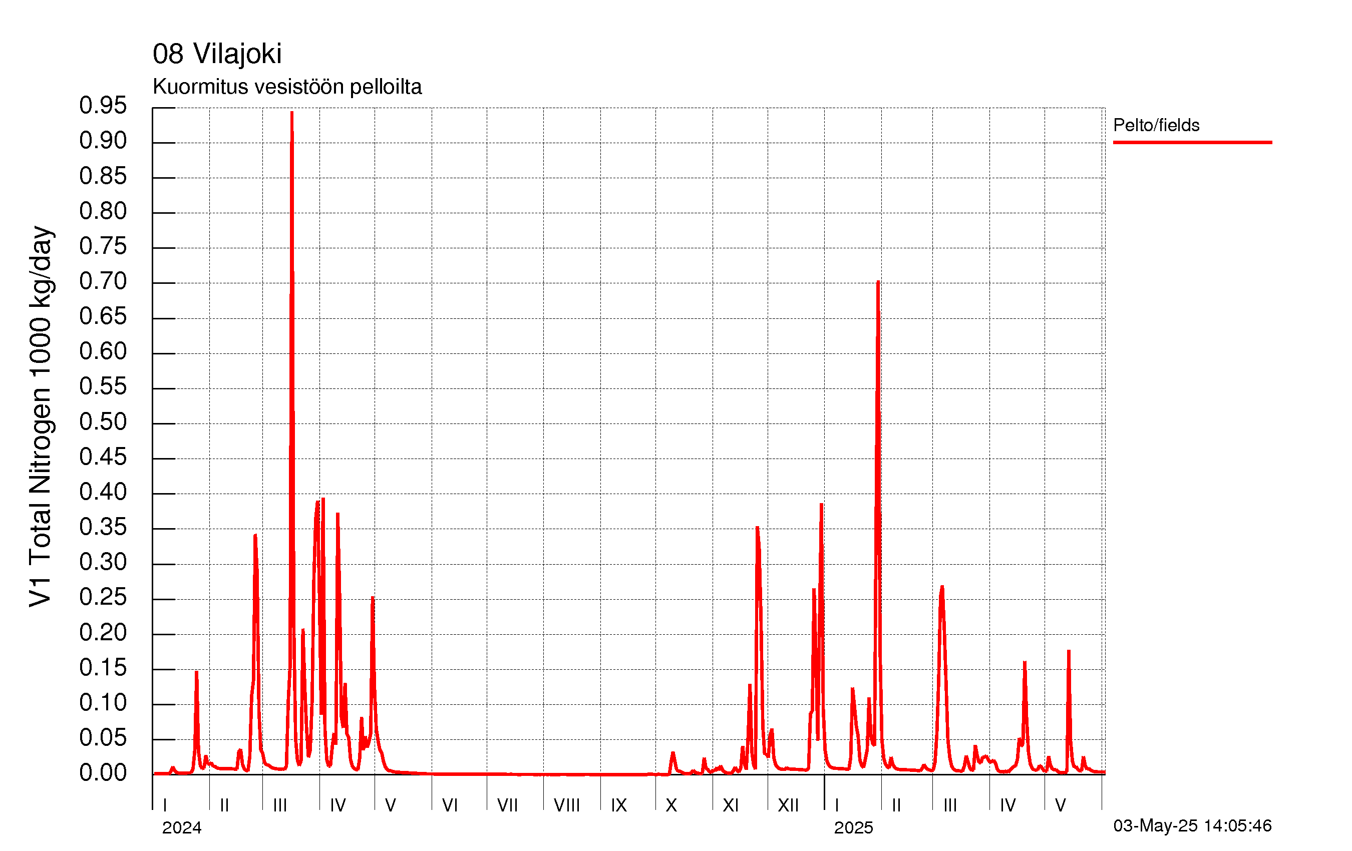Click the y-axis value 0.65
The height and width of the screenshot is (851, 1352).
tap(103, 316)
